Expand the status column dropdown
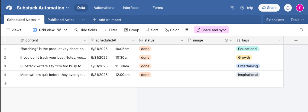This screenshot has width=308, height=112. click(182, 40)
